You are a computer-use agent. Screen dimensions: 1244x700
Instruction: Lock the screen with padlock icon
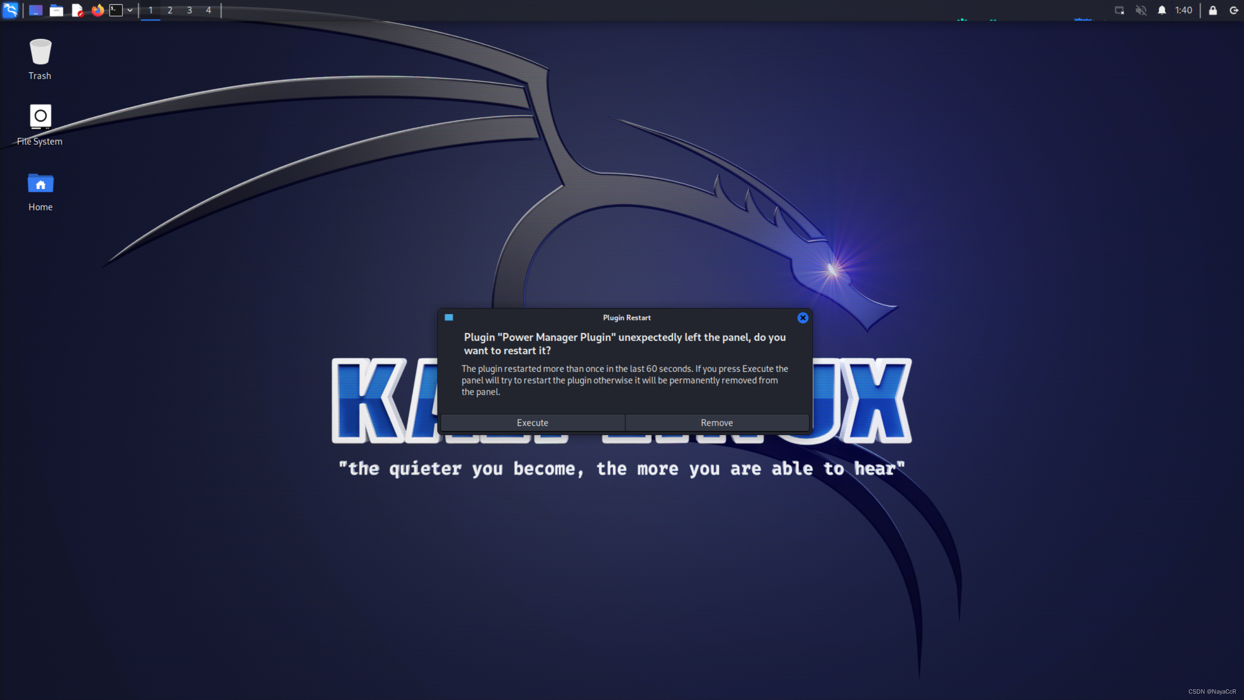pyautogui.click(x=1212, y=10)
